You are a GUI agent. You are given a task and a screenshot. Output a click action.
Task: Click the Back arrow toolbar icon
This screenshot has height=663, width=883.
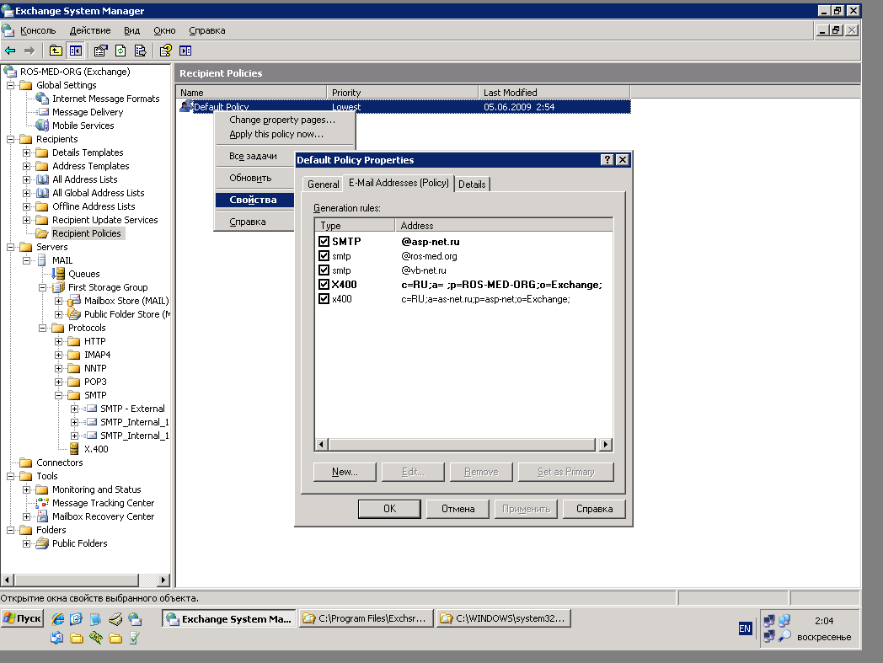[10, 51]
